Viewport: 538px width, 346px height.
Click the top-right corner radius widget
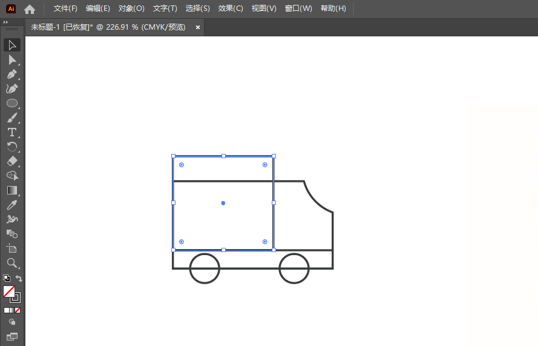[265, 165]
